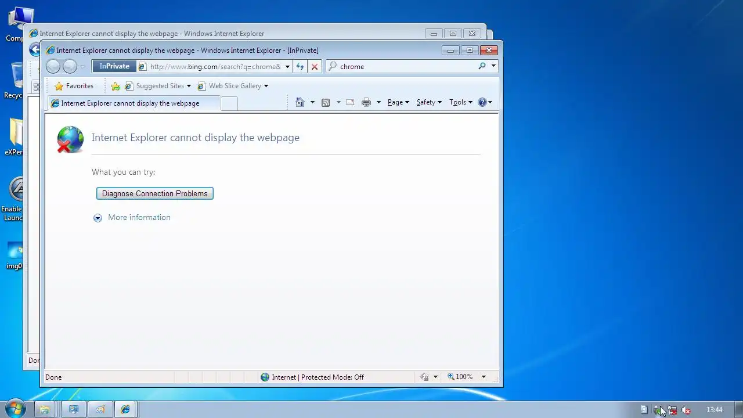Click the 100% zoom level button
This screenshot has width=743, height=418.
click(460, 377)
